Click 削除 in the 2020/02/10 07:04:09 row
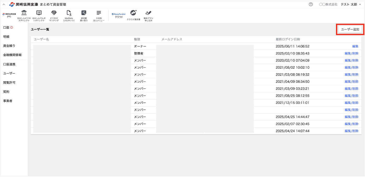This screenshot has height=177, width=365. (x=355, y=60)
